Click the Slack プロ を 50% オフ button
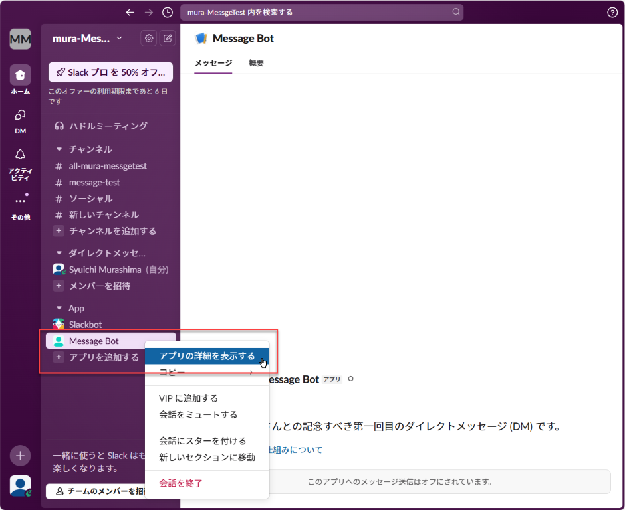 coord(110,72)
